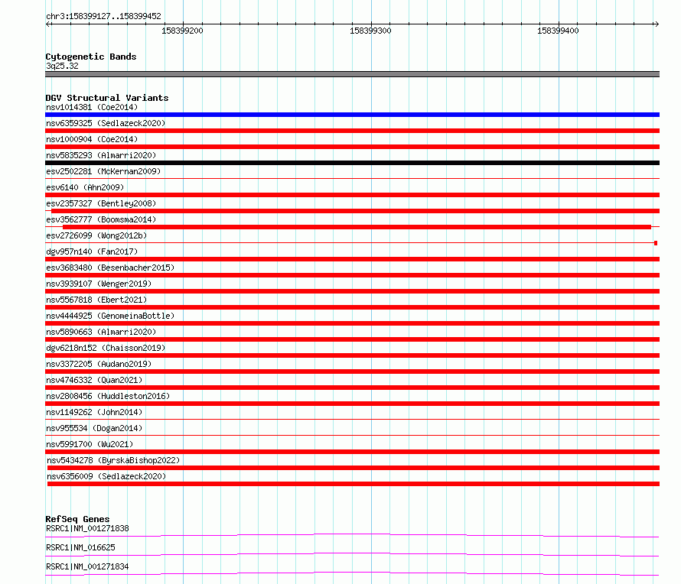The image size is (681, 584).
Task: Select esv2357327 (Bentley2008) variant
Action: click(x=101, y=203)
